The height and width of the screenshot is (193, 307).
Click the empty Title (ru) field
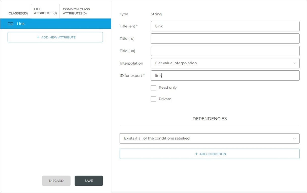click(x=225, y=38)
